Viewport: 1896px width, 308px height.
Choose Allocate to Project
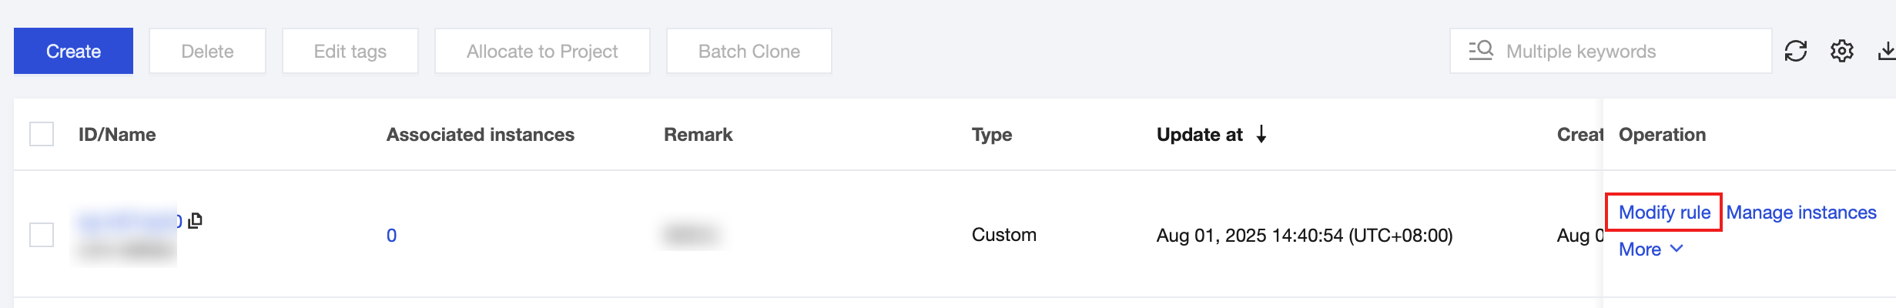click(x=542, y=52)
